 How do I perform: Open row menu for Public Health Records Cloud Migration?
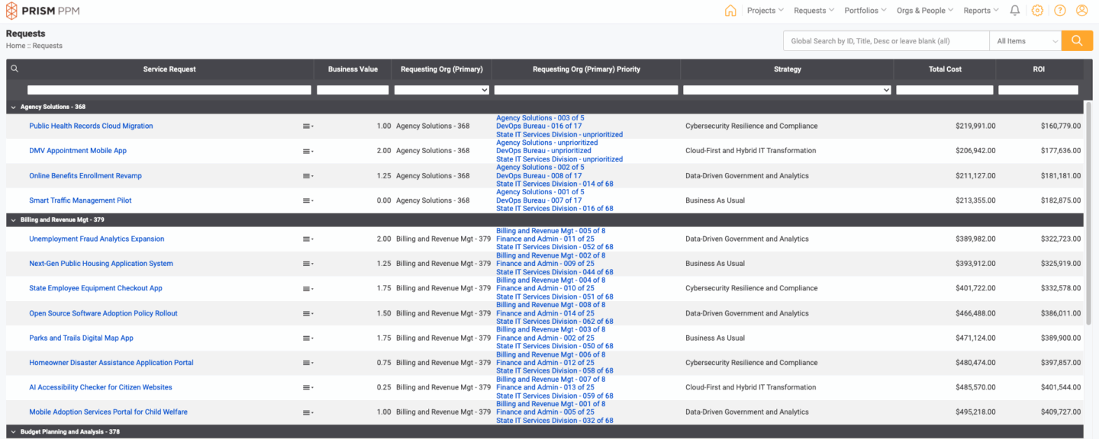(307, 127)
